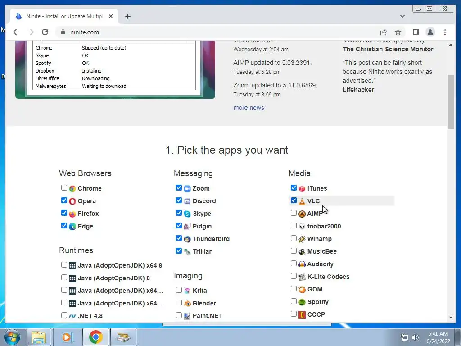Focus the ninite.com address bar
This screenshot has width=461, height=346.
click(217, 32)
